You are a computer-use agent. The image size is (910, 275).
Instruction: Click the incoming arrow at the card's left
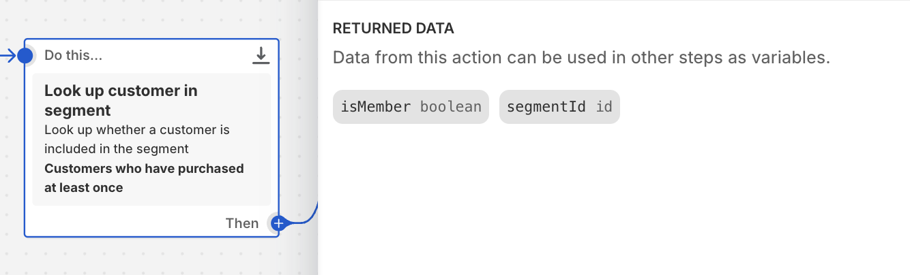click(x=8, y=55)
